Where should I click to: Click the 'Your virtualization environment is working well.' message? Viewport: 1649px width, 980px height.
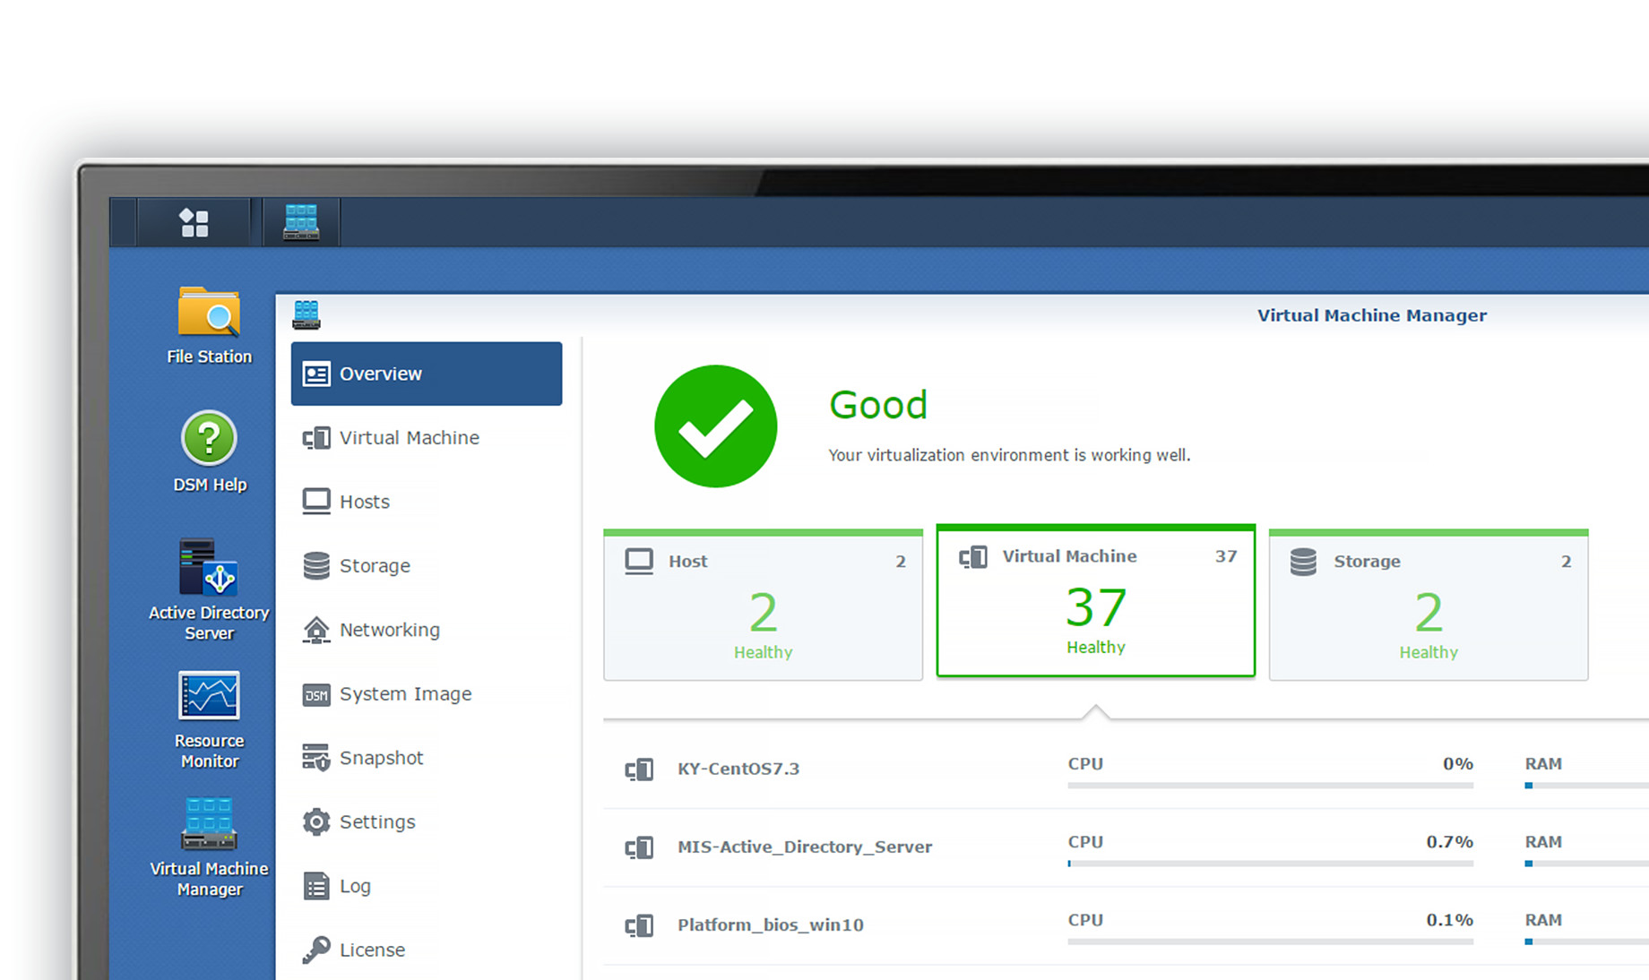(x=1009, y=455)
